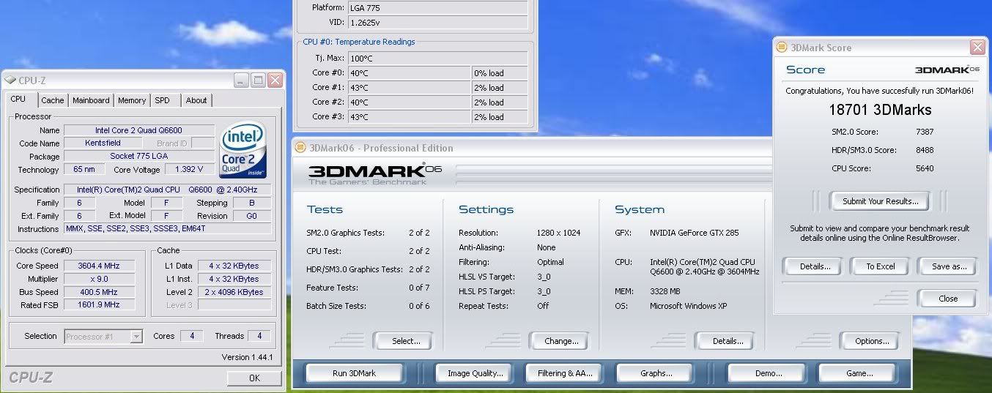The width and height of the screenshot is (992, 393).
Task: Export the score with To Excel
Action: (x=880, y=266)
